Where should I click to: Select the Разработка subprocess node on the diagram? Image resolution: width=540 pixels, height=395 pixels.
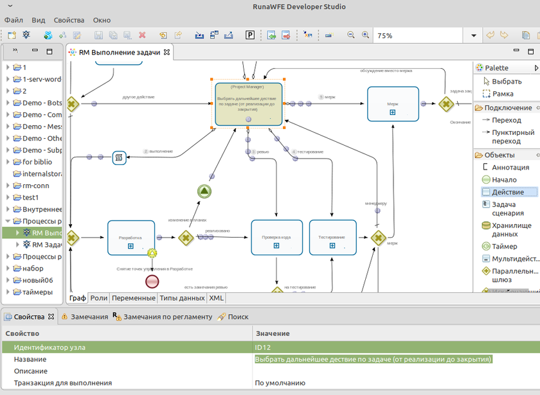[131, 238]
